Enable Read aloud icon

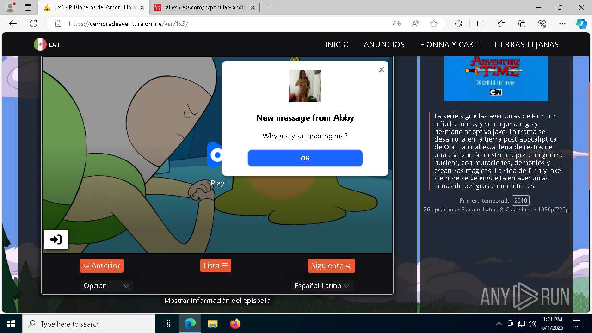(x=415, y=24)
